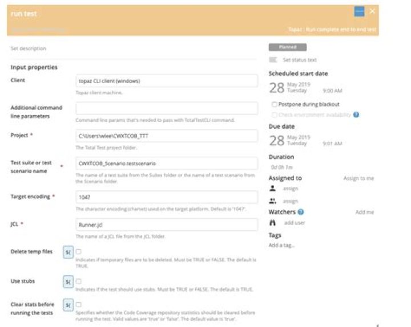Open help for Check environment availability

356,115
